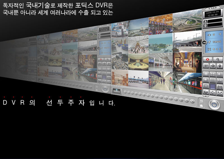
Task: Select channel 14 button
Action: pos(181,100)
